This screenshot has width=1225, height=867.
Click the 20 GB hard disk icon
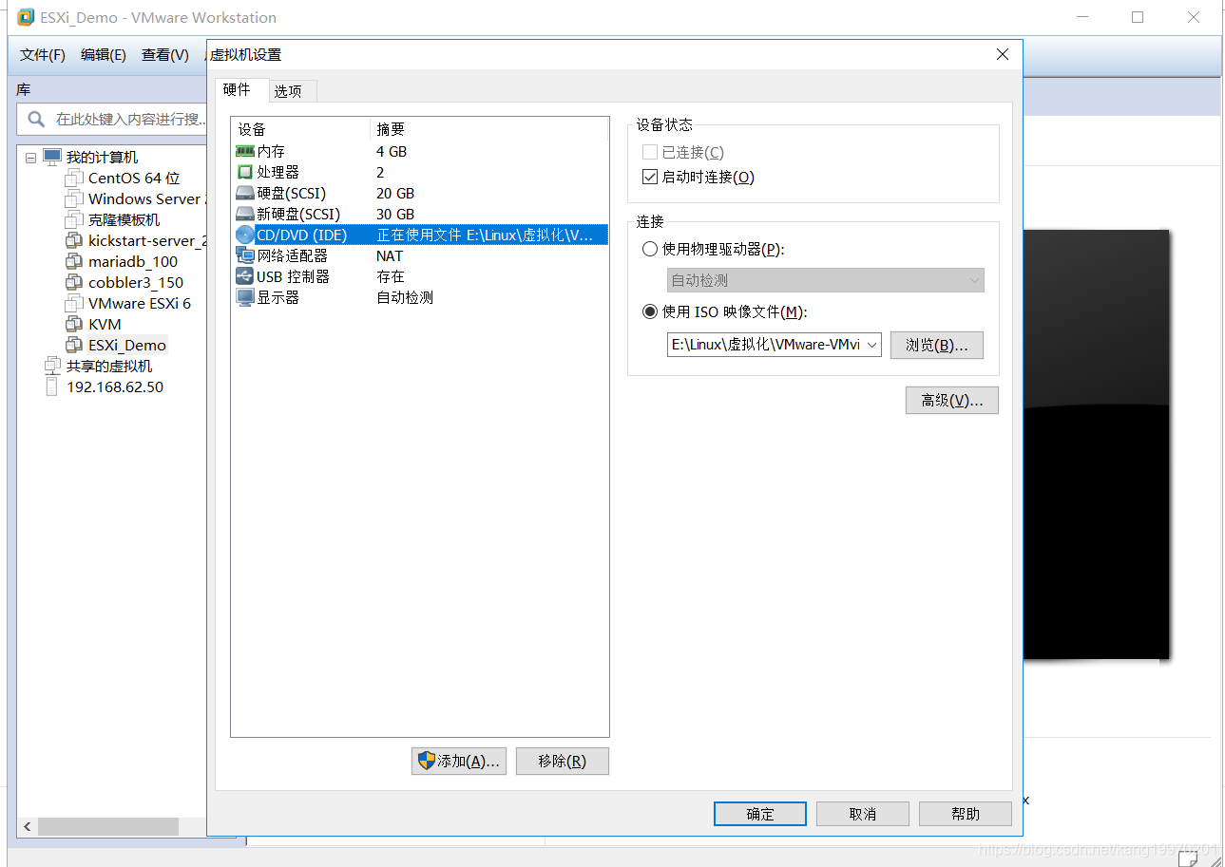point(244,193)
